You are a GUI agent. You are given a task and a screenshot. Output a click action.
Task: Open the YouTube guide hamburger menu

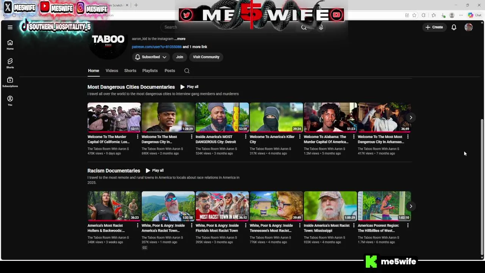[10, 27]
